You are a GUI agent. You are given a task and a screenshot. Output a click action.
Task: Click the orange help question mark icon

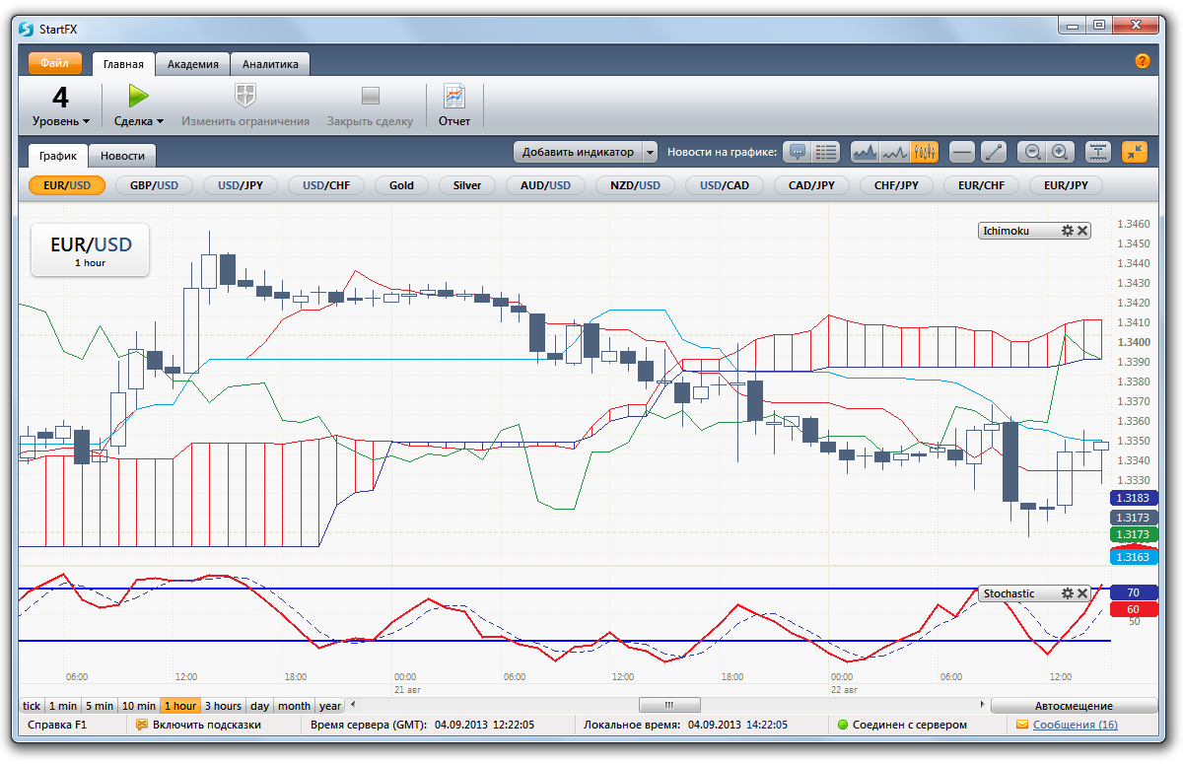(x=1143, y=61)
